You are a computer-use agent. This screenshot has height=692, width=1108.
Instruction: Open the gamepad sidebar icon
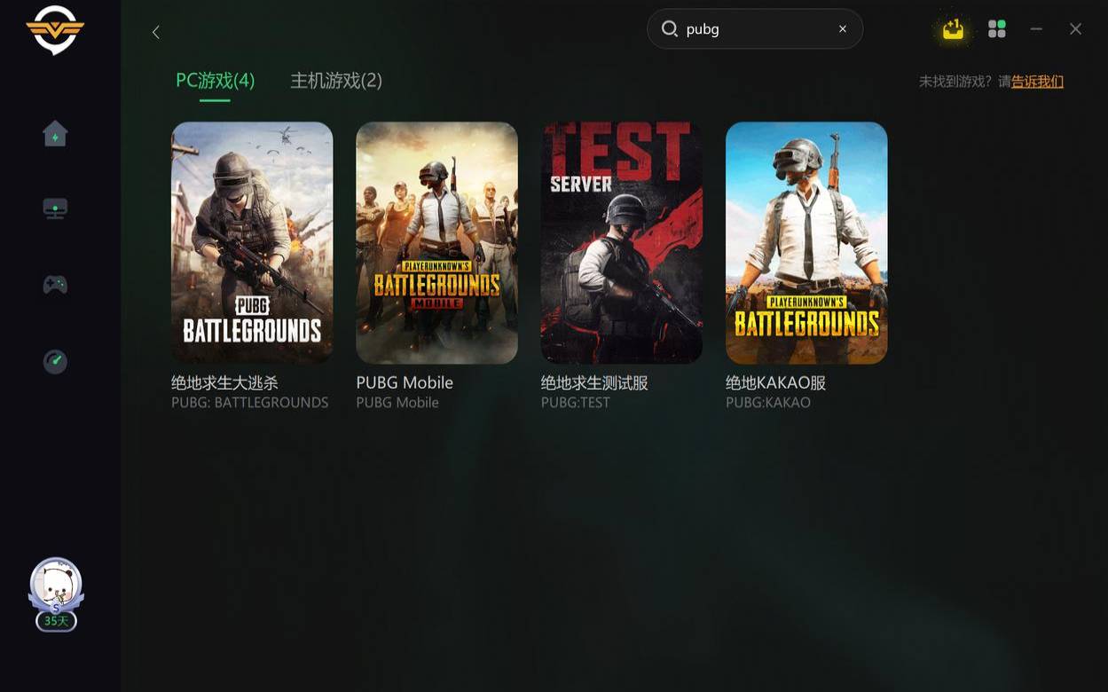pos(55,285)
